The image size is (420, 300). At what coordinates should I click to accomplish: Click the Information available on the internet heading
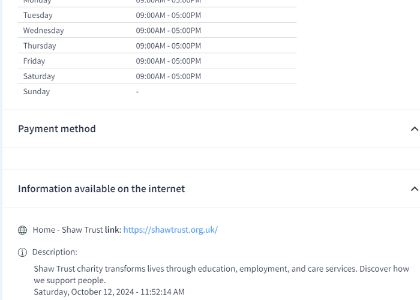101,189
